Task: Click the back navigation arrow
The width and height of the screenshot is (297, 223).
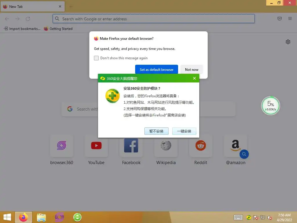Action: pyautogui.click(x=7, y=19)
